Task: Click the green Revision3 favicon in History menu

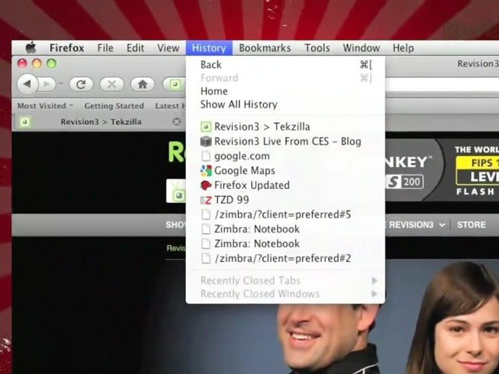Action: tap(206, 127)
